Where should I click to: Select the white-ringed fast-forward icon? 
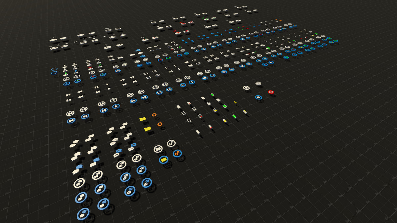[x=130, y=95]
